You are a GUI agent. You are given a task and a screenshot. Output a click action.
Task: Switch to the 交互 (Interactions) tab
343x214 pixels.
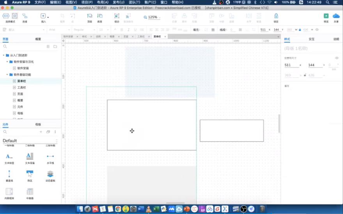(311, 39)
